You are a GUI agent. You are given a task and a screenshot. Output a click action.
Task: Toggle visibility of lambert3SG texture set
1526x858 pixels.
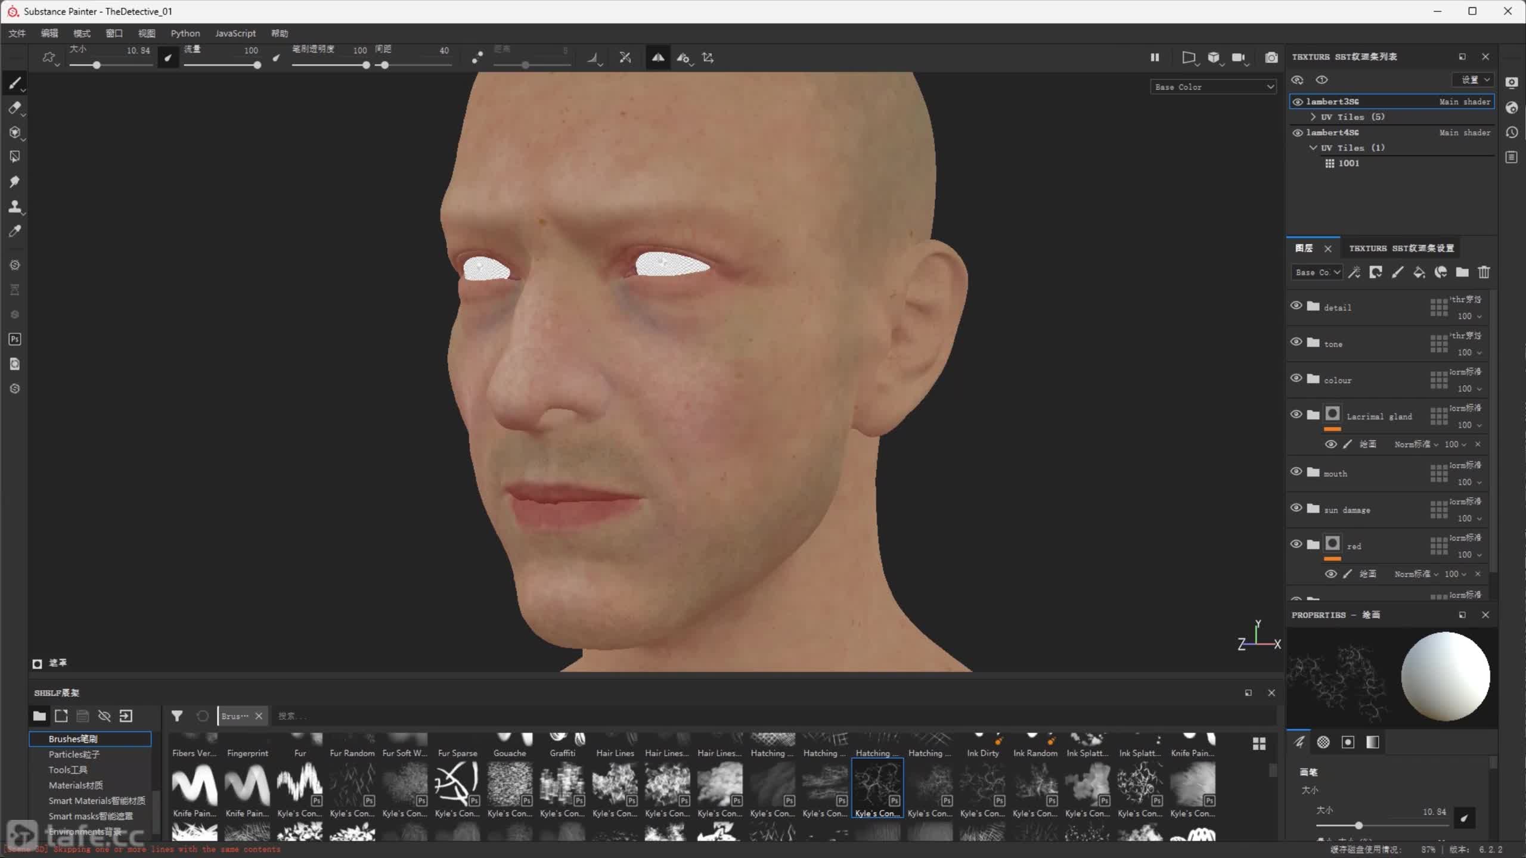coord(1297,102)
